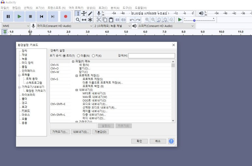The image size is (252, 166).
Task: Select the Draw pencil tool
Action: coord(90,13)
